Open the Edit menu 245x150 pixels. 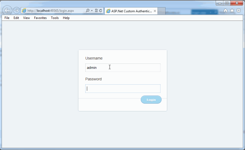coord(16,18)
